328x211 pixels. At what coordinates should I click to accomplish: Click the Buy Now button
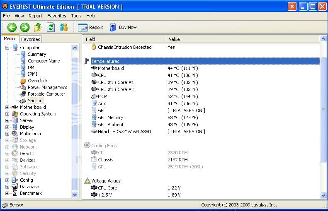coord(123,27)
